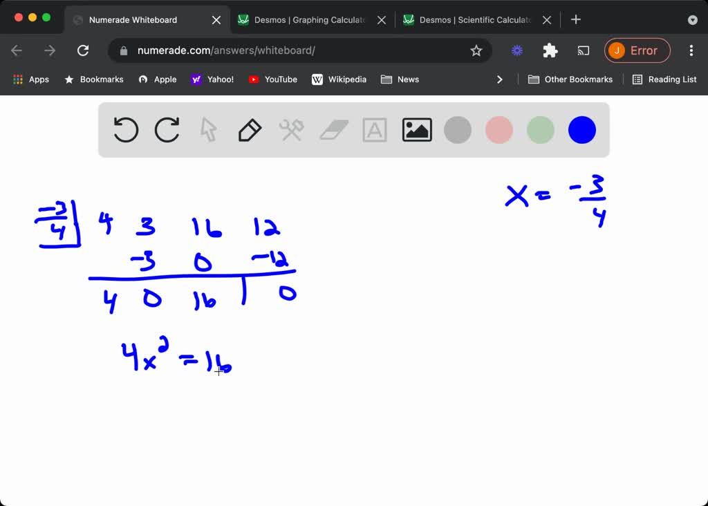Bookmark this page with the star icon
Image resolution: width=708 pixels, height=506 pixels.
click(x=475, y=50)
